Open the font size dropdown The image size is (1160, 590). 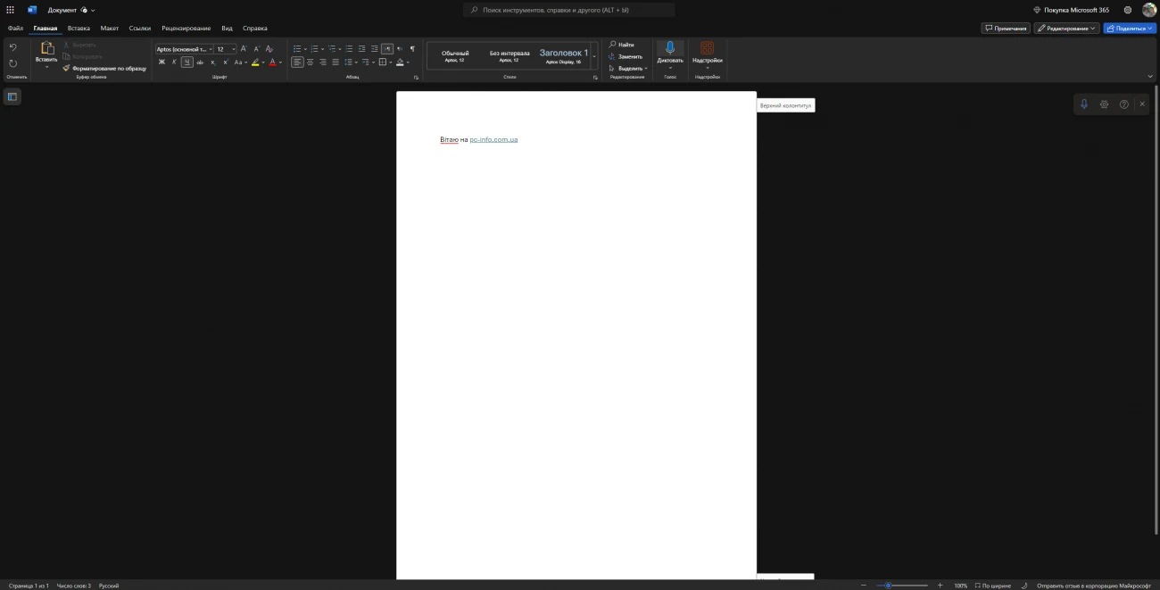234,49
